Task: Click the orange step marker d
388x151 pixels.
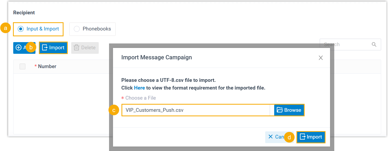Action: [289, 137]
